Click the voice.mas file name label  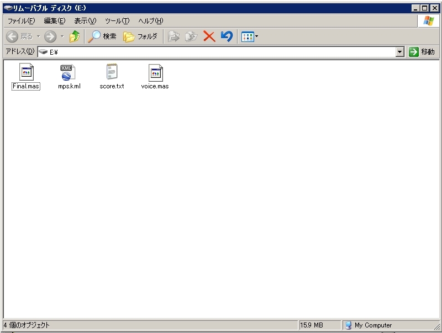(x=155, y=86)
